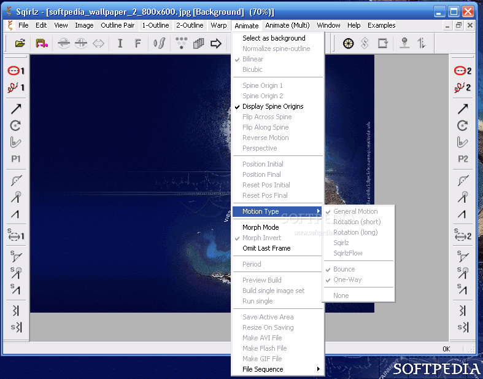Click Morph Mode menu entry
This screenshot has height=379, width=483.
coord(261,227)
